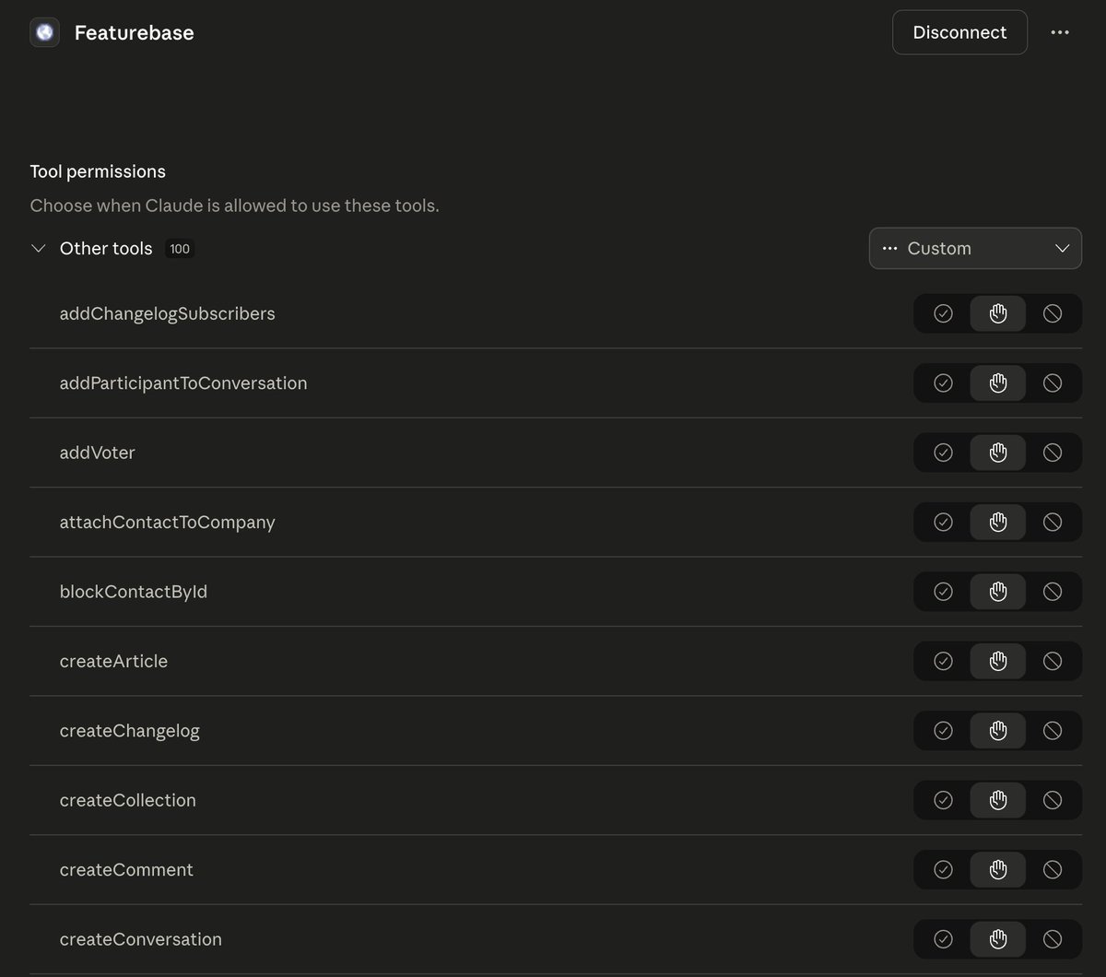Image resolution: width=1106 pixels, height=977 pixels.
Task: Block the createArticle tool
Action: (x=1053, y=661)
